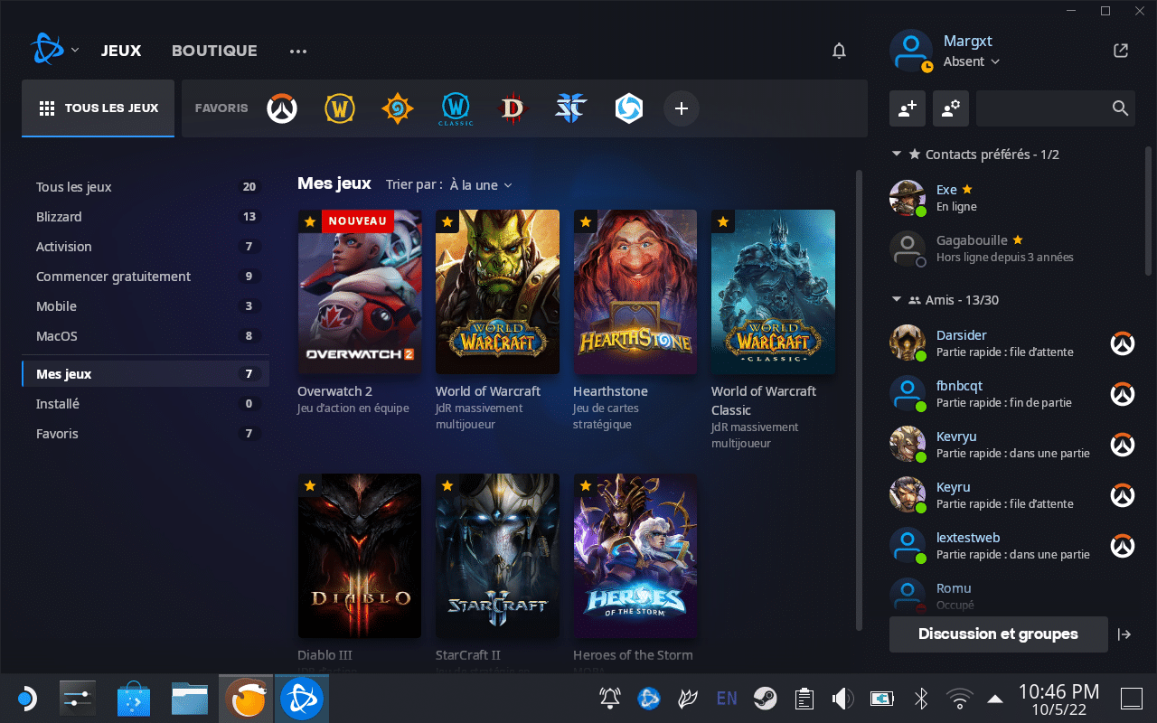Select Installé filter in sidebar
1157x723 pixels.
(x=146, y=404)
